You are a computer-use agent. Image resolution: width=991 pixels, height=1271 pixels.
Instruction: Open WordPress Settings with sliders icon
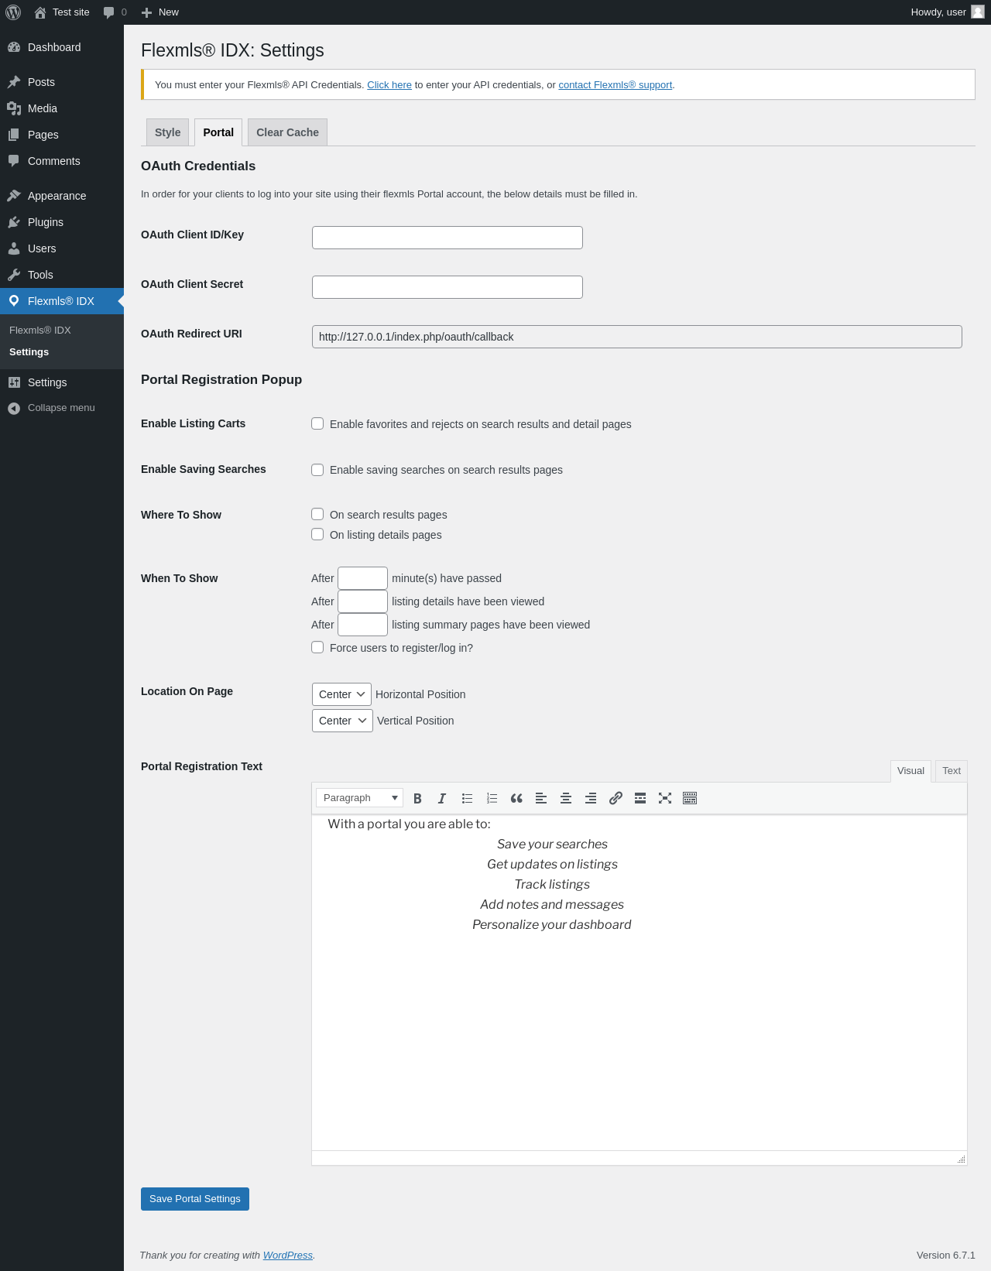point(62,382)
